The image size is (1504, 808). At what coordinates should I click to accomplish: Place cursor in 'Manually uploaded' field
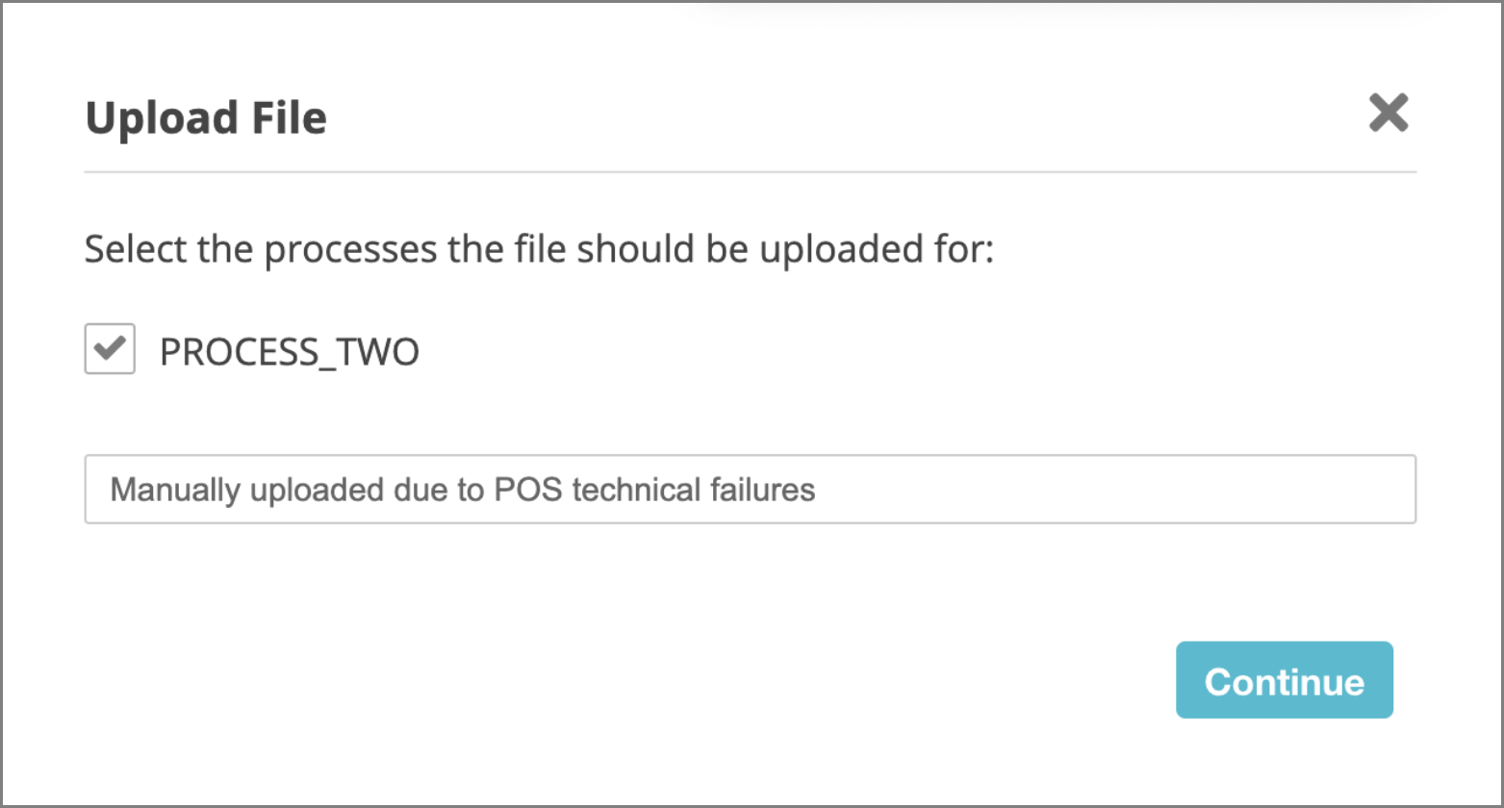[x=750, y=490]
